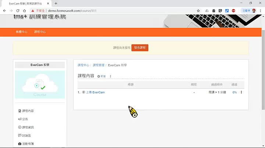
Task: Click the 期限 column header
Action: point(194,85)
